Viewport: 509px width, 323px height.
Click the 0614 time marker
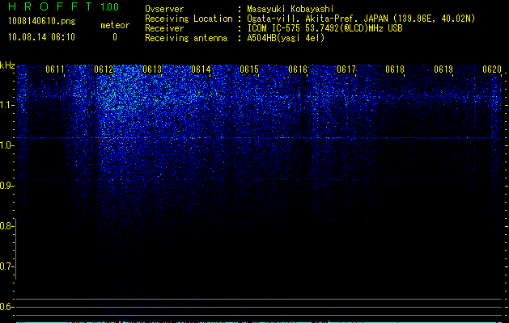pyautogui.click(x=201, y=69)
